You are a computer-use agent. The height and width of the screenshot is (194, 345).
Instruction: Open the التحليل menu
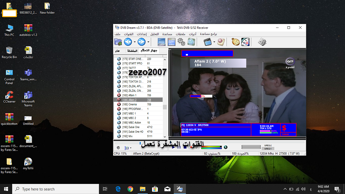click(154, 34)
